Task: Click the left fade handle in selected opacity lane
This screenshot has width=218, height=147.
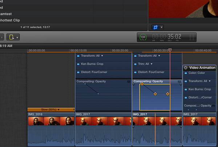Action: click(x=134, y=84)
